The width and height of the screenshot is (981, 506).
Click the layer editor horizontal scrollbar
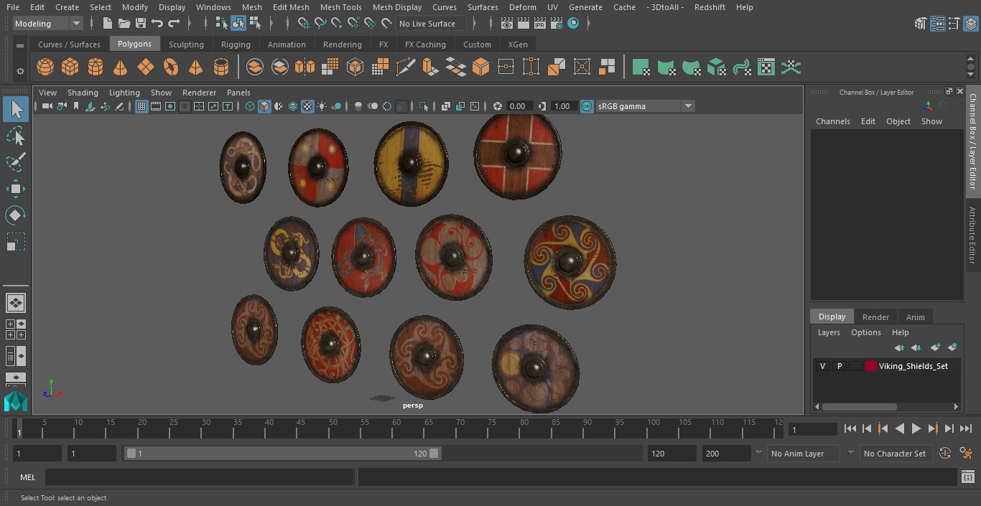point(859,406)
